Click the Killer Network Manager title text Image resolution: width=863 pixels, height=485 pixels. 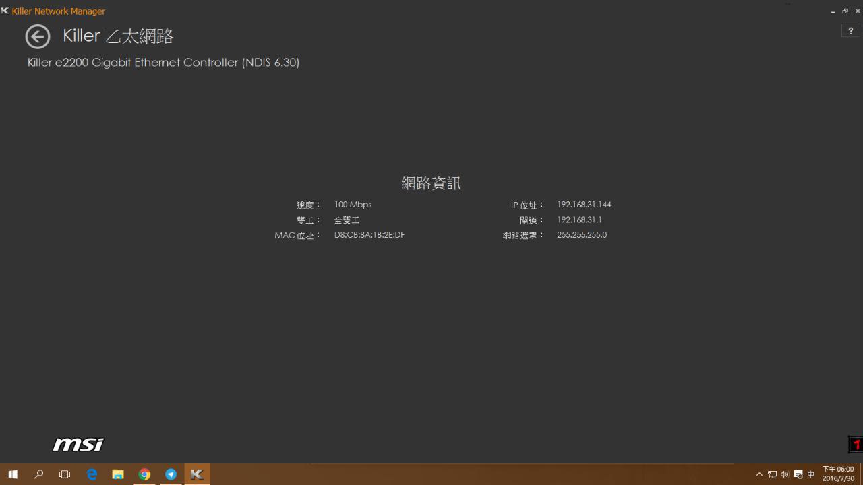pos(59,11)
